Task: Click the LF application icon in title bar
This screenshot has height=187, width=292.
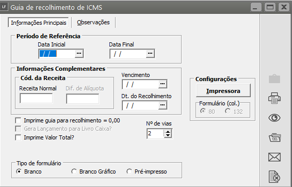Action: click(x=4, y=7)
